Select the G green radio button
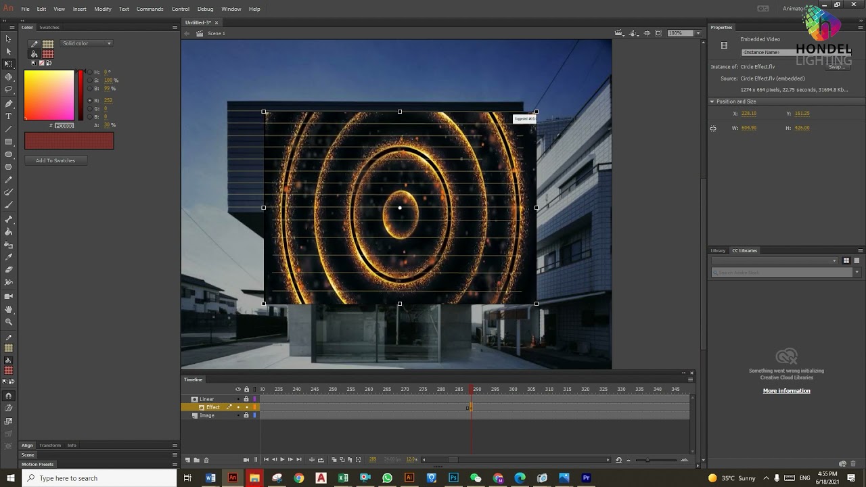866x487 pixels. pyautogui.click(x=90, y=108)
